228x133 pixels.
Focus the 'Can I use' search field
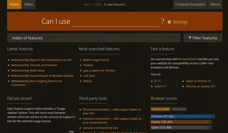point(116,22)
